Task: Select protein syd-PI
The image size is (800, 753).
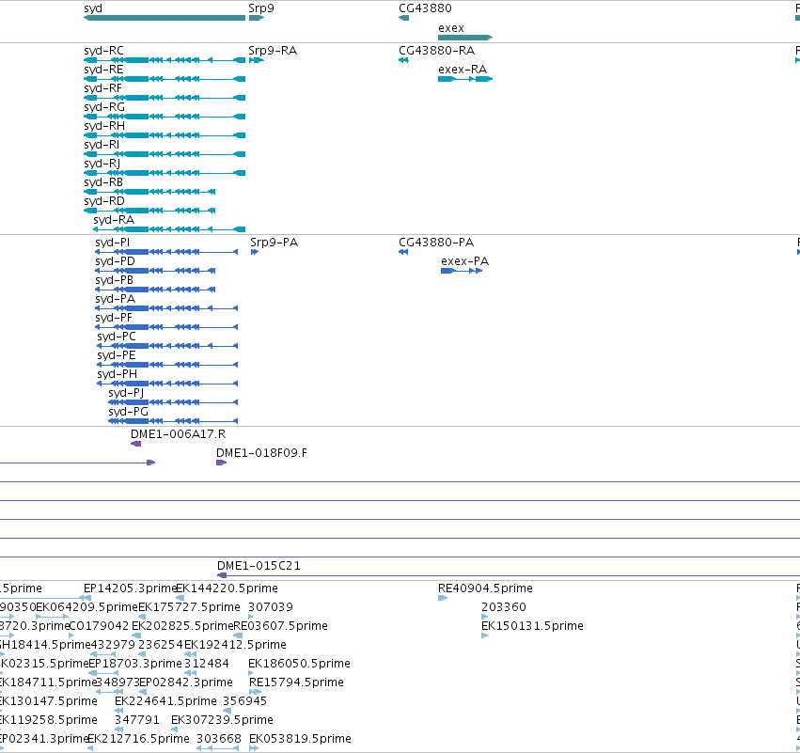Action: click(x=166, y=252)
